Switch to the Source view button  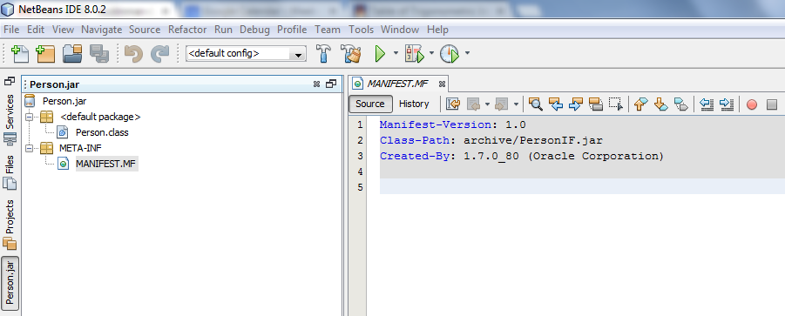coord(370,104)
